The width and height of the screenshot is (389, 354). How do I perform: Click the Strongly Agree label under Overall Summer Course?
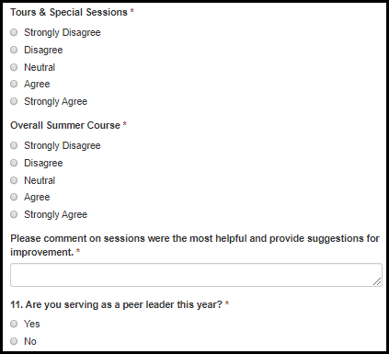coord(56,214)
